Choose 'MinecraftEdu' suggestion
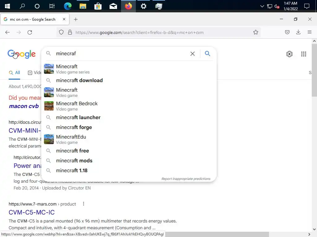Viewport: 317px width, 237px height. tap(129, 139)
